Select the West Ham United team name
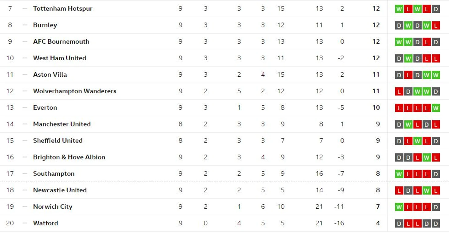 (60, 58)
